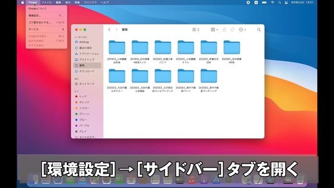The width and height of the screenshot is (334, 188).
Task: Open the 202001 DM folder
Action: (209, 48)
